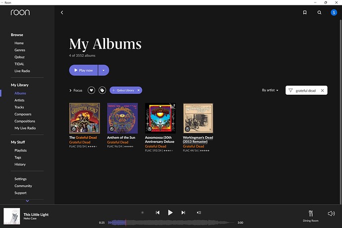Open Community in the sidebar
Image resolution: width=342 pixels, height=228 pixels.
click(23, 186)
